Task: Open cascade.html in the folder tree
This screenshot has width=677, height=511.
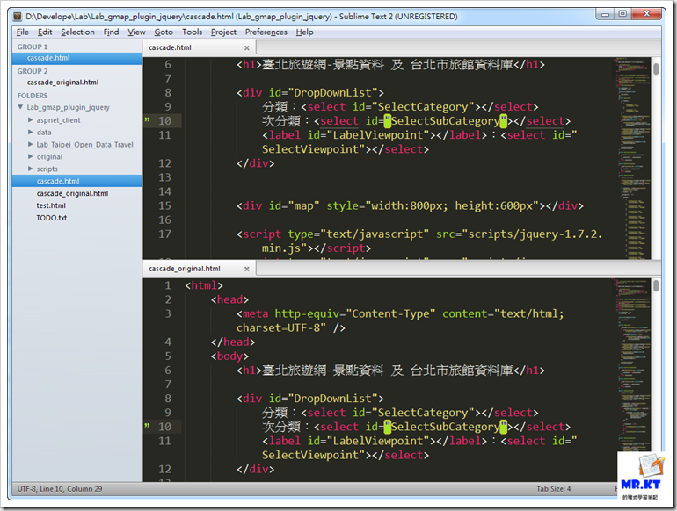Action: [x=77, y=181]
